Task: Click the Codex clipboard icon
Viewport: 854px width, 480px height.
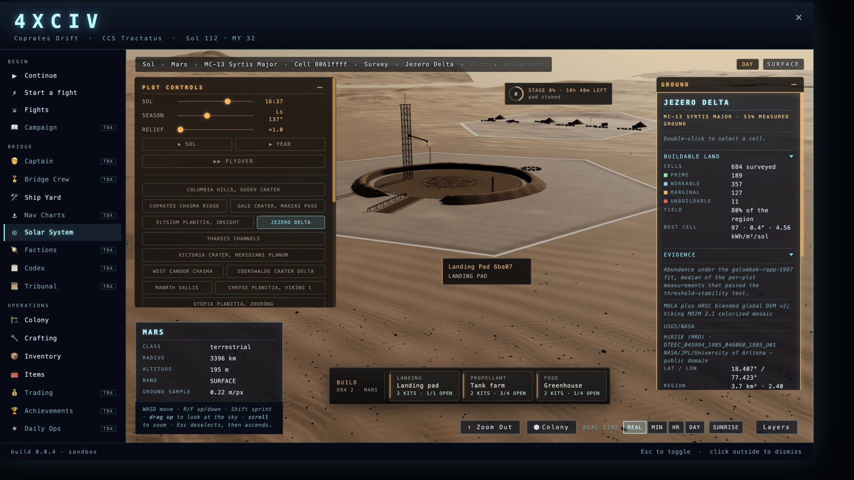Action: pyautogui.click(x=14, y=268)
